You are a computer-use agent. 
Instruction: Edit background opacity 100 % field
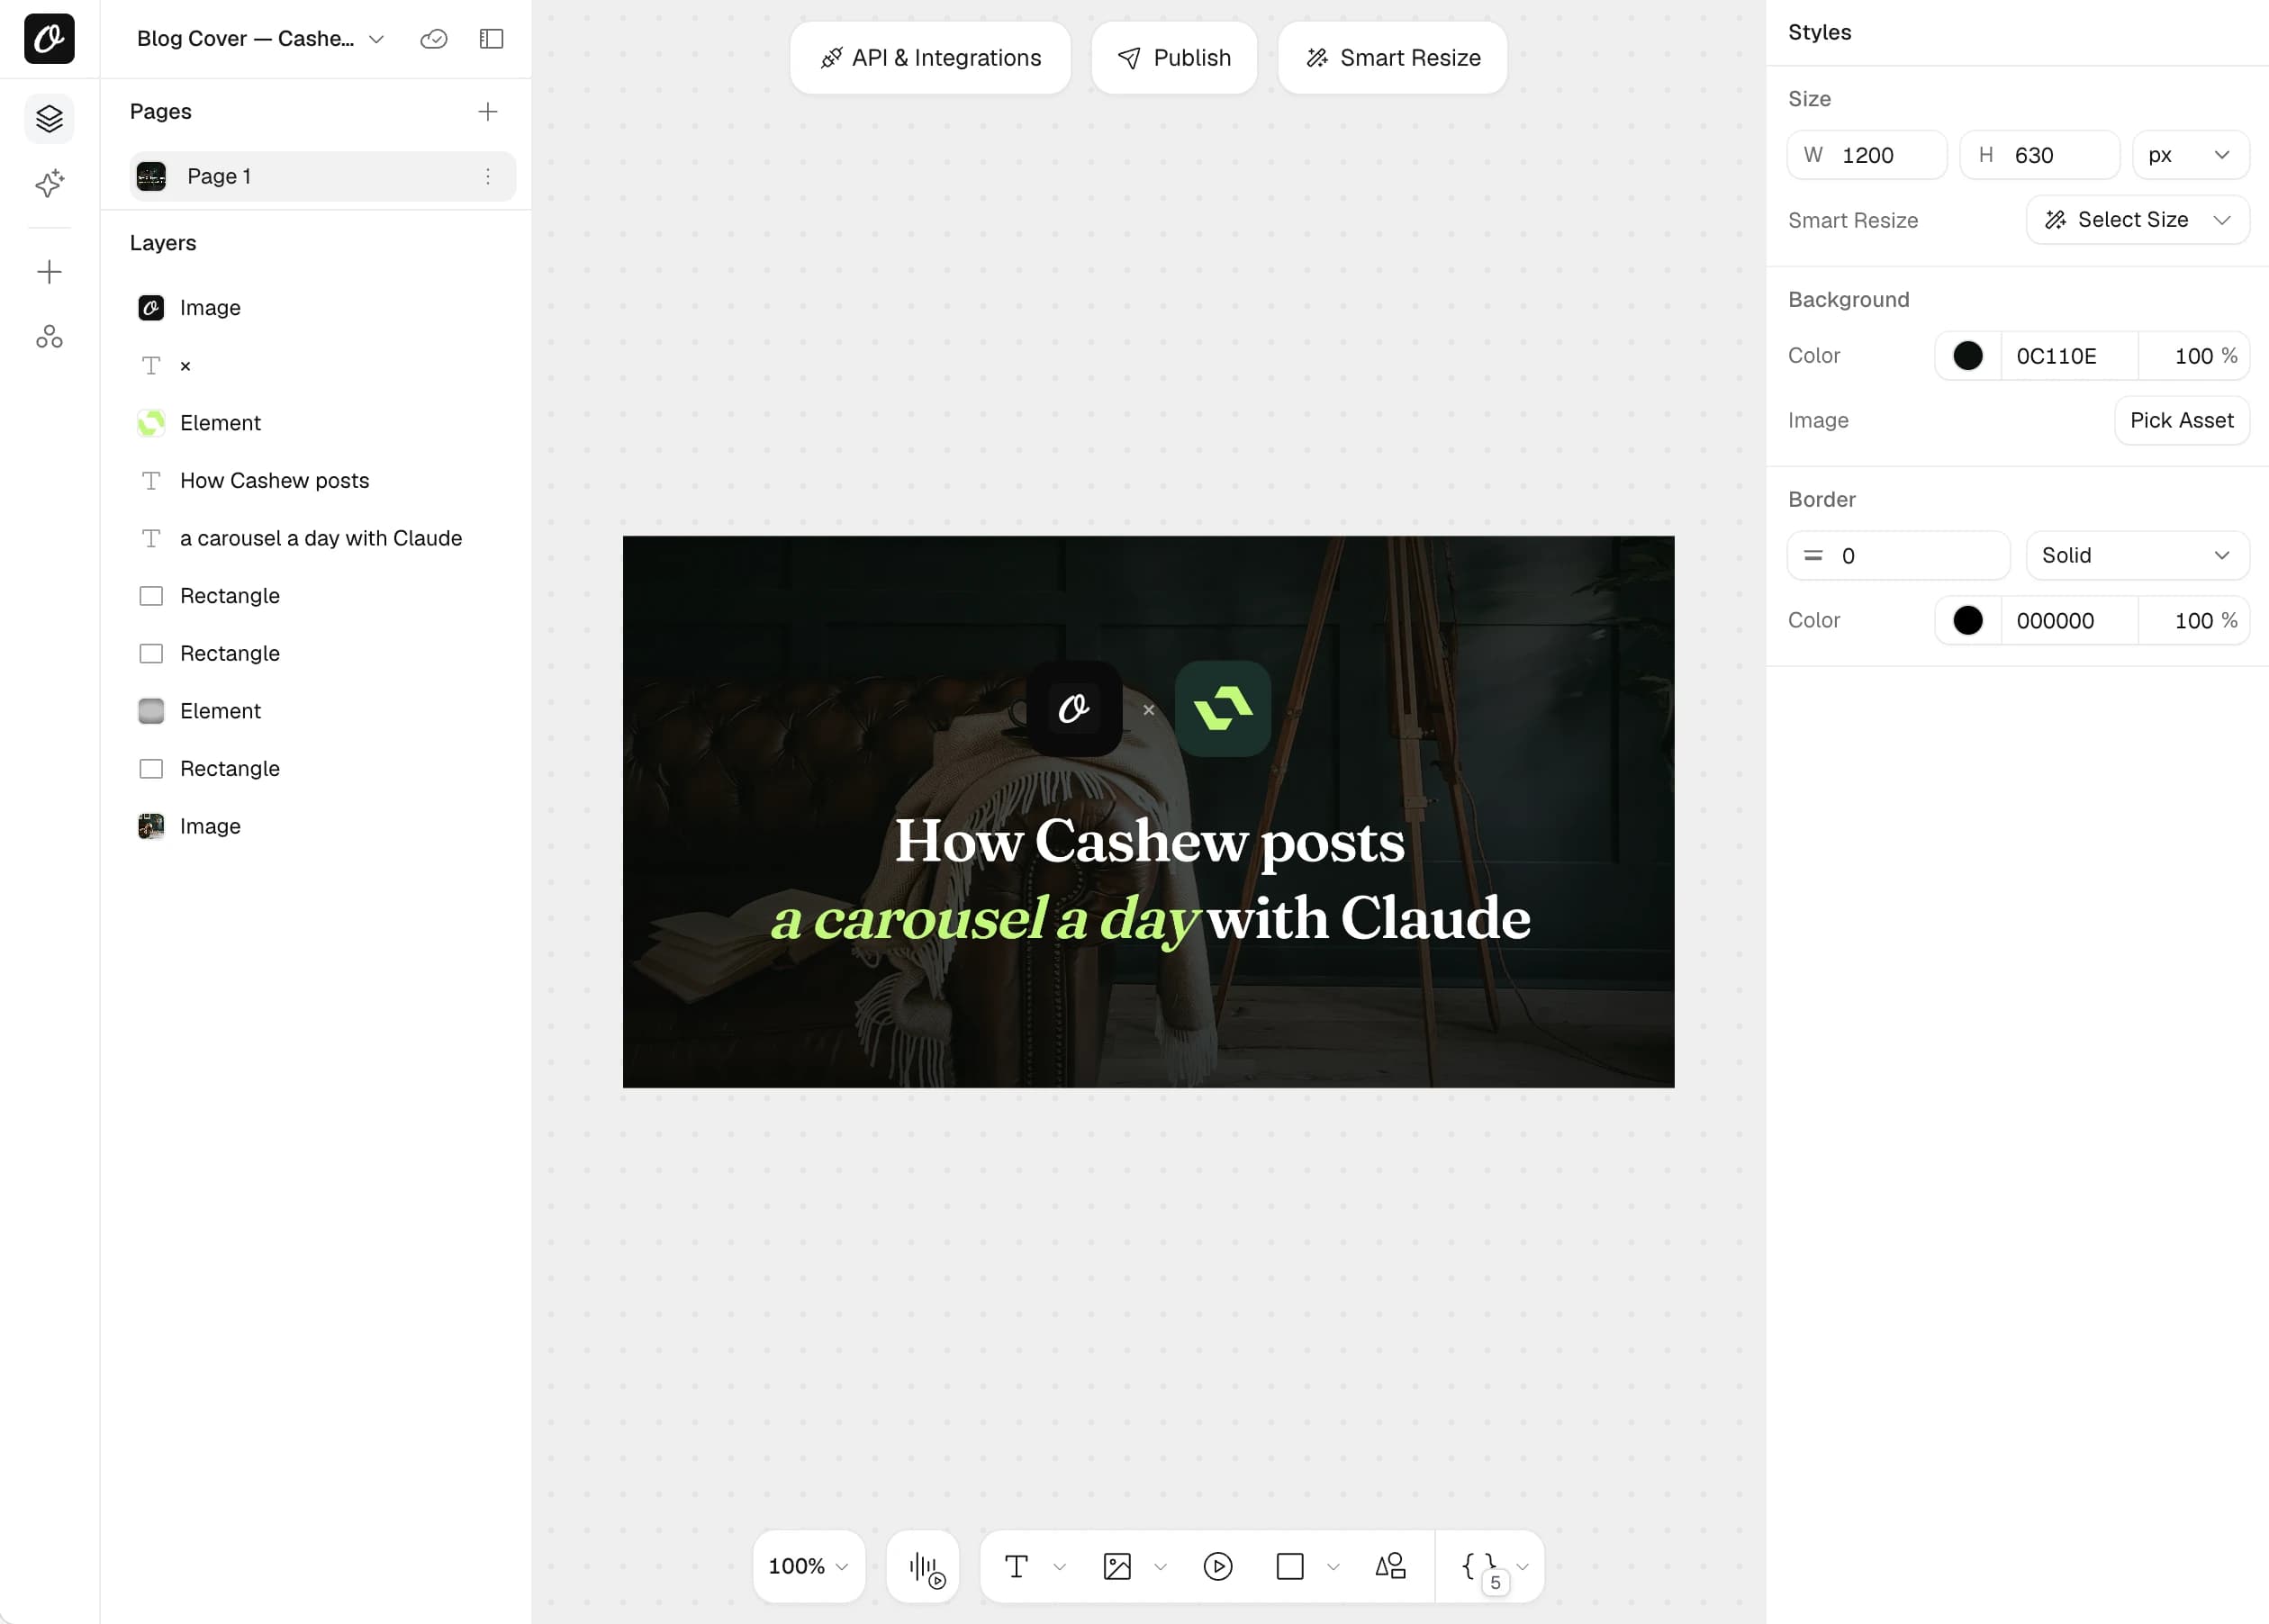pyautogui.click(x=2194, y=356)
